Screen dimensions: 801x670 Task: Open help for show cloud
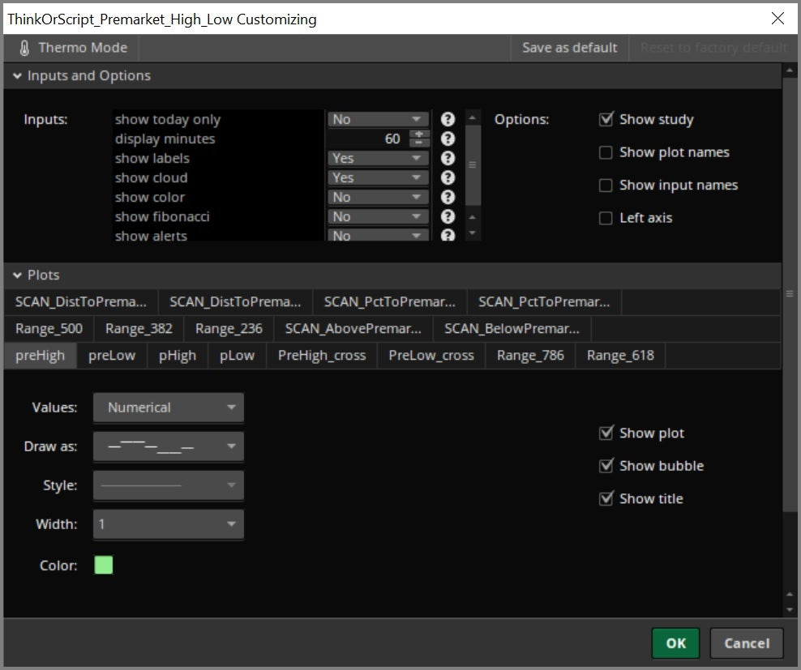(x=448, y=177)
